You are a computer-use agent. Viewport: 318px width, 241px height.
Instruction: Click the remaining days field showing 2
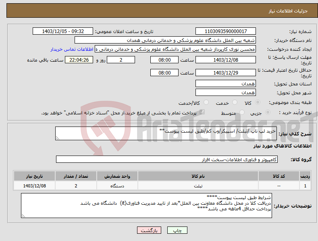tap(121, 60)
